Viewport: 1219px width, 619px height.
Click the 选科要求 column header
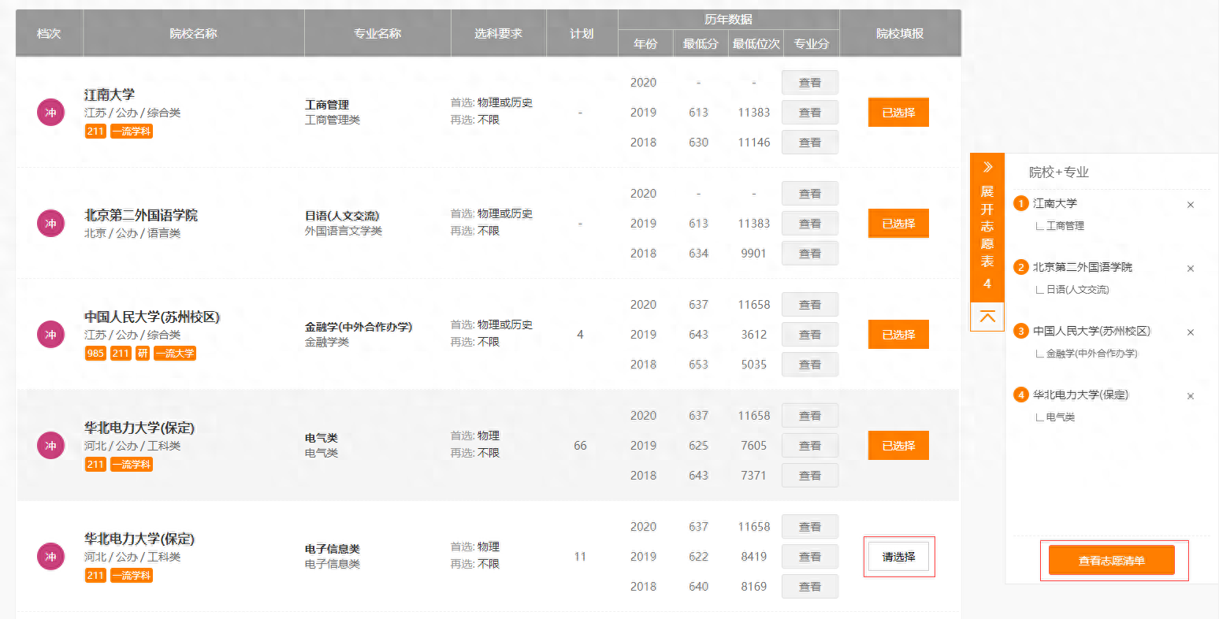tap(498, 33)
